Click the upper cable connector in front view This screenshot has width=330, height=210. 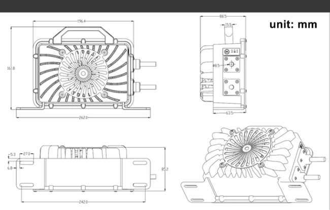(x=145, y=64)
